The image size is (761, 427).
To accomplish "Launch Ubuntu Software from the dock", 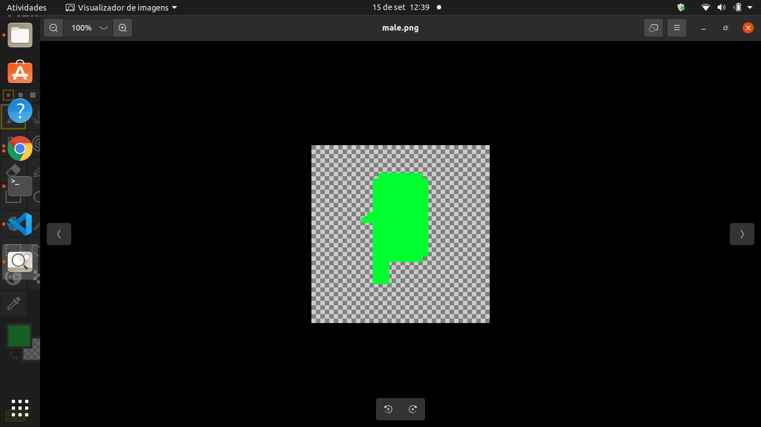I will (x=20, y=72).
